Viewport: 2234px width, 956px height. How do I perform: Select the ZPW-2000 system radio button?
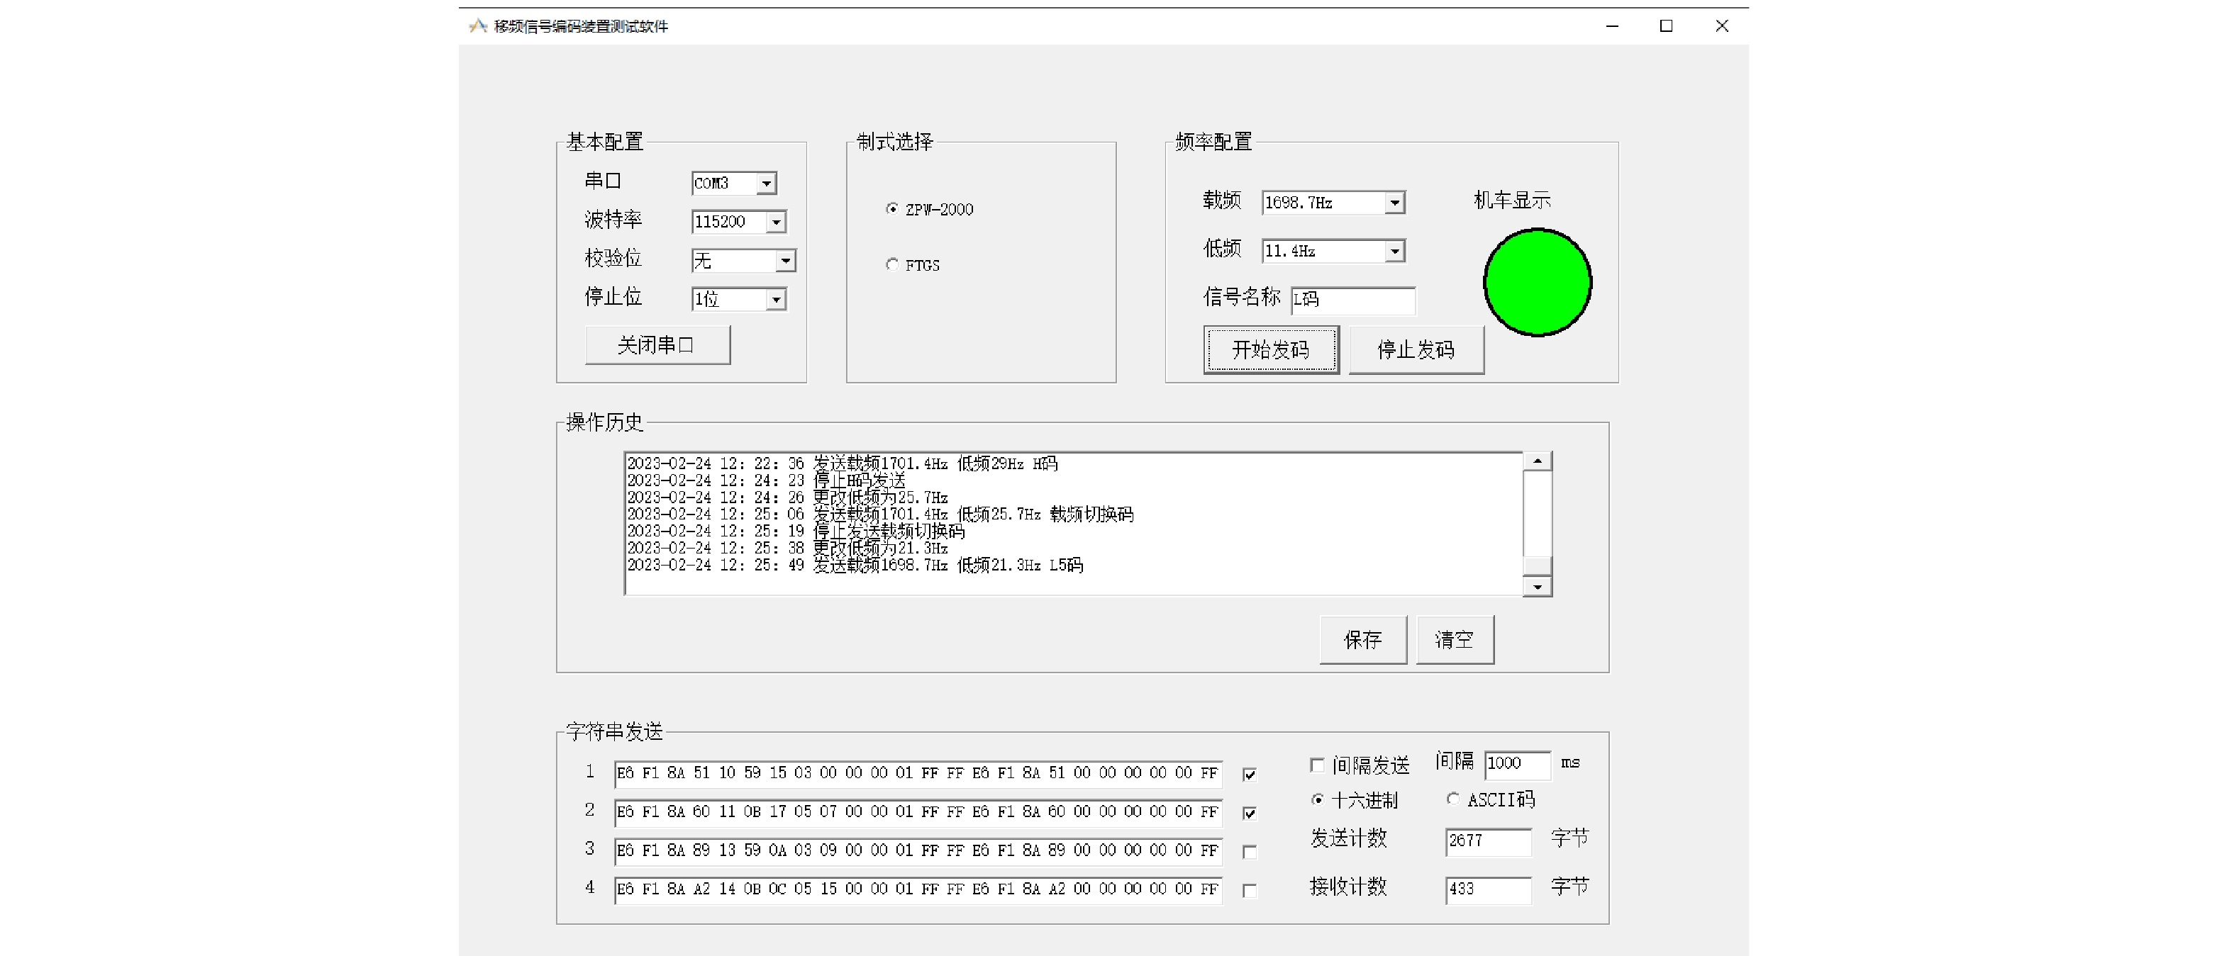(x=892, y=209)
